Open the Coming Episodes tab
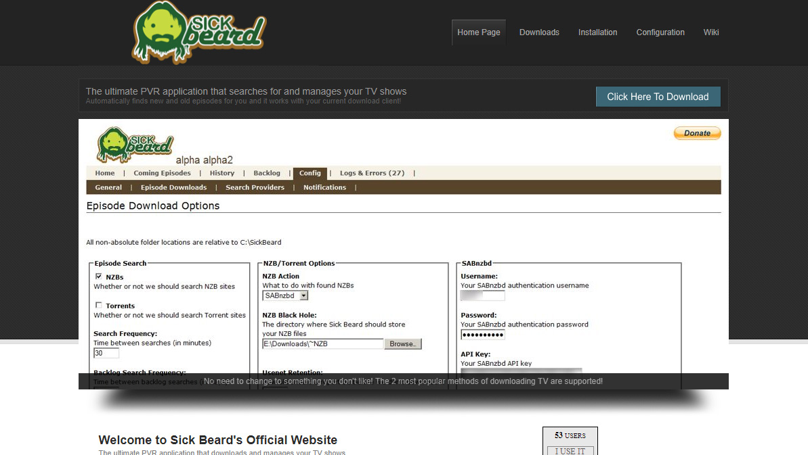808x455 pixels. click(x=162, y=173)
